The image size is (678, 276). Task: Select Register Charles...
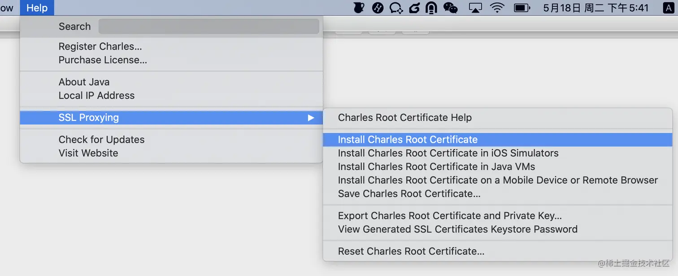click(171, 47)
